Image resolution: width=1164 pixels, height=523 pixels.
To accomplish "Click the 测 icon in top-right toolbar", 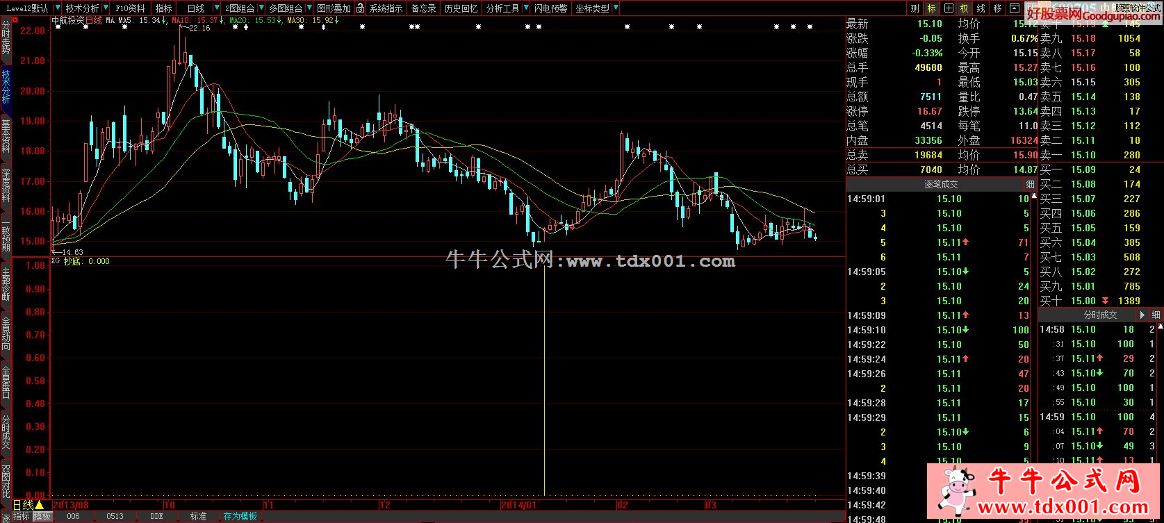I will click(x=915, y=8).
